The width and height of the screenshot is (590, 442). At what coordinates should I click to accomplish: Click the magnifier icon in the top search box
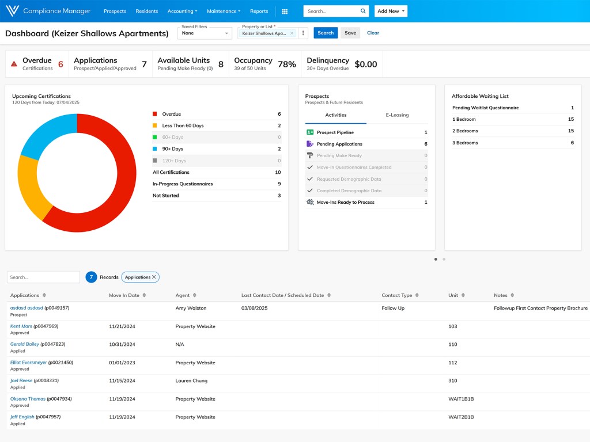[x=363, y=11]
